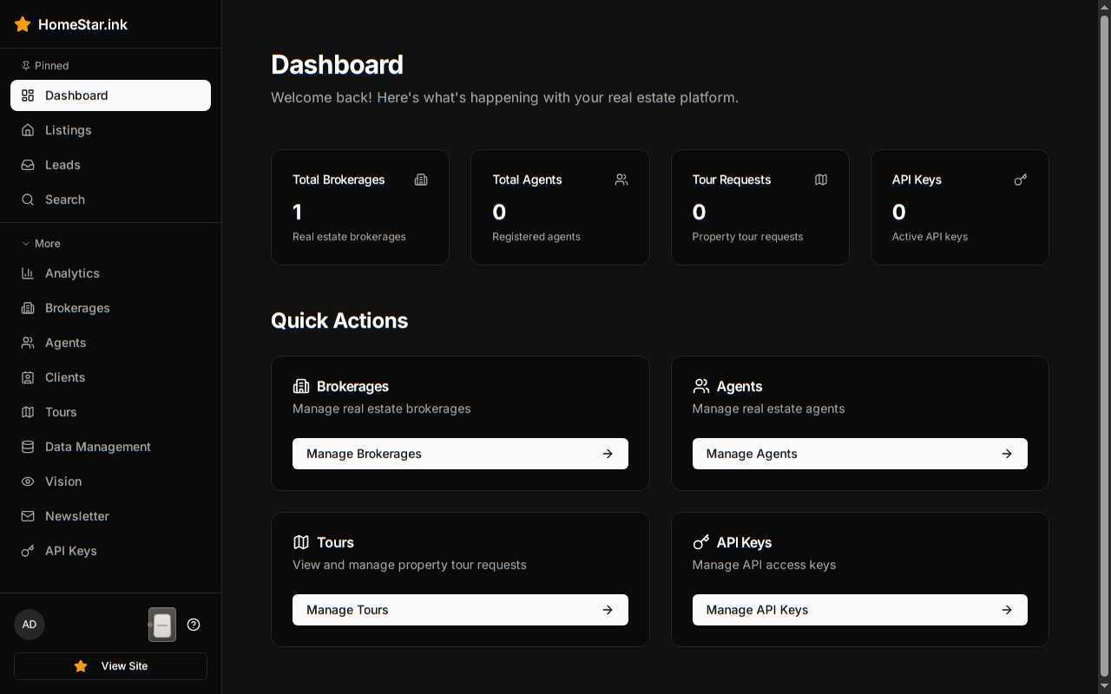The image size is (1111, 694).
Task: Click the Clients contact icon in sidebar
Action: pos(28,377)
